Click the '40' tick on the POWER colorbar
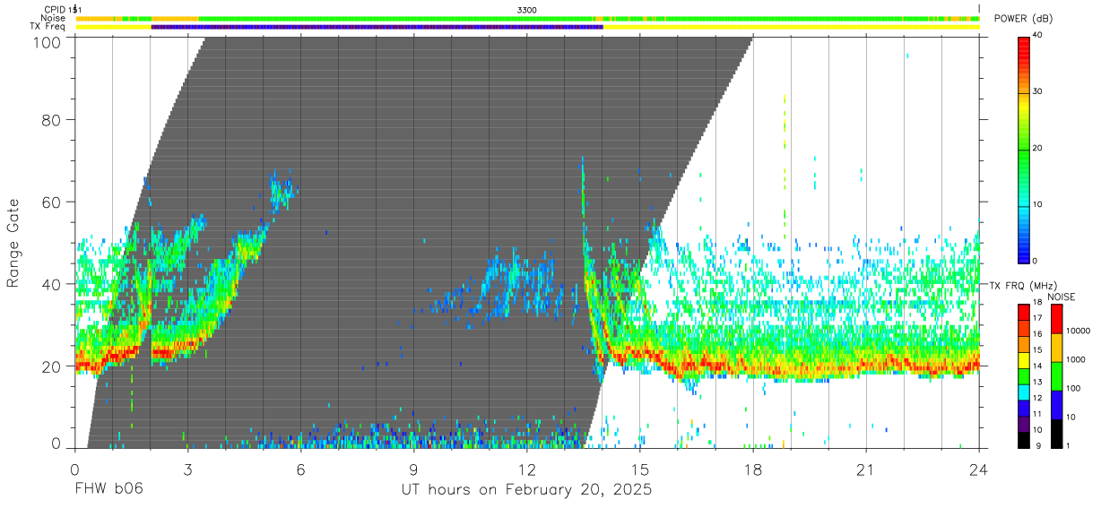Screen dimensions: 1101x508 pyautogui.click(x=1038, y=36)
